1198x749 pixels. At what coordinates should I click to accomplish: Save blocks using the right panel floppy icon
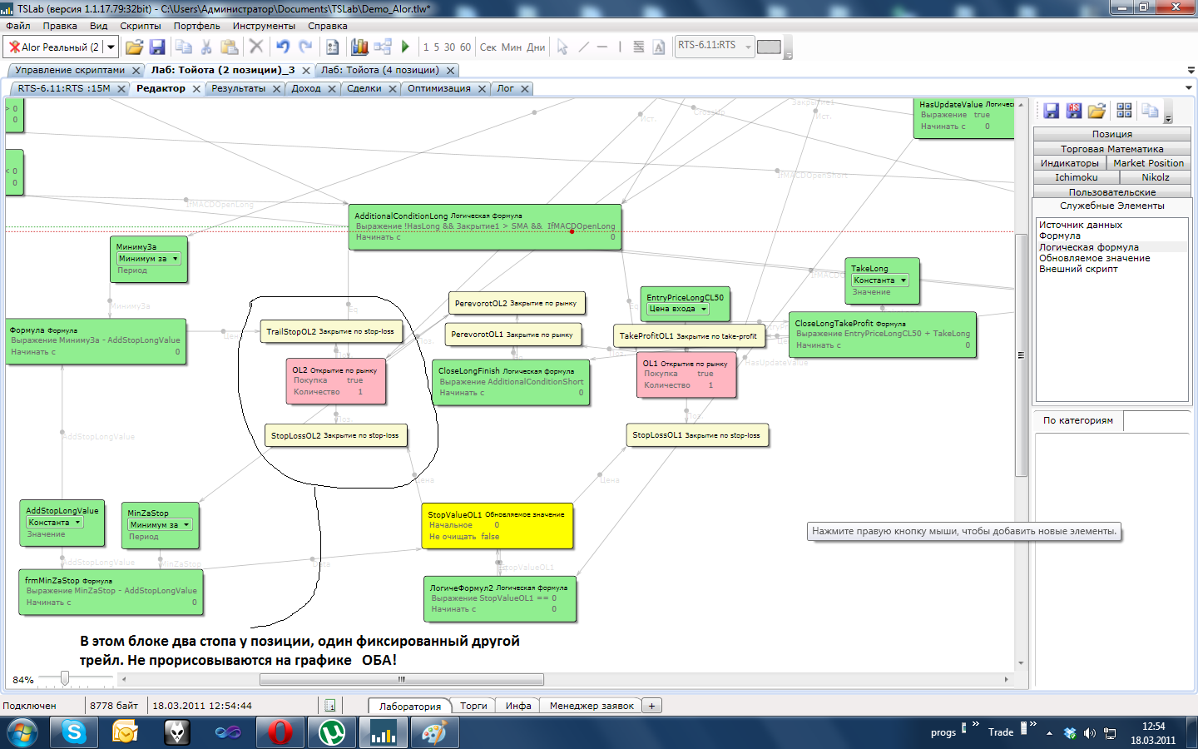pos(1051,111)
